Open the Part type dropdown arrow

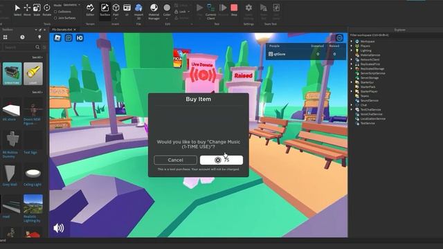pyautogui.click(x=116, y=19)
